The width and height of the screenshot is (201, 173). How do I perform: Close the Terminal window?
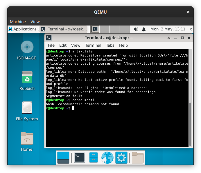click(189, 38)
